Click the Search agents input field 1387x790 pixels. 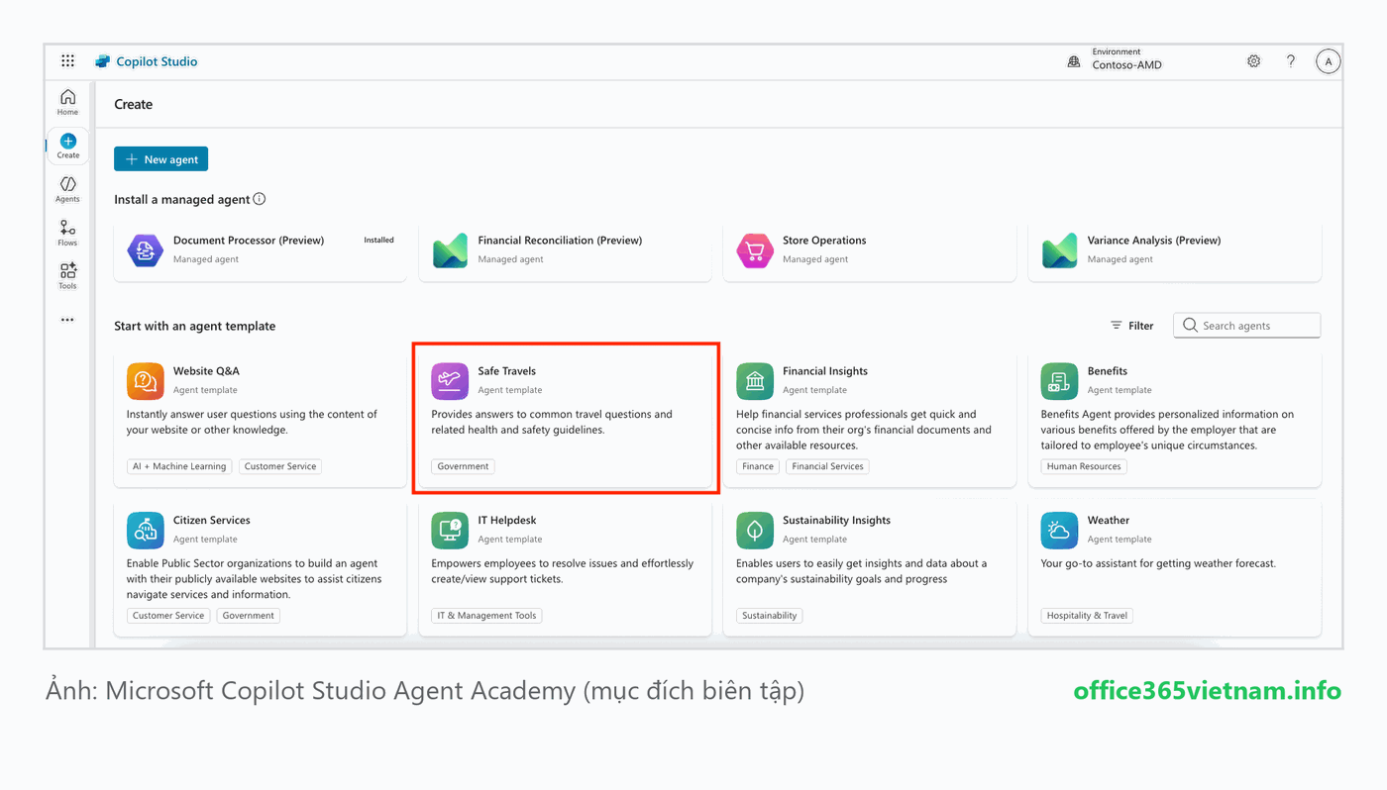tap(1247, 326)
